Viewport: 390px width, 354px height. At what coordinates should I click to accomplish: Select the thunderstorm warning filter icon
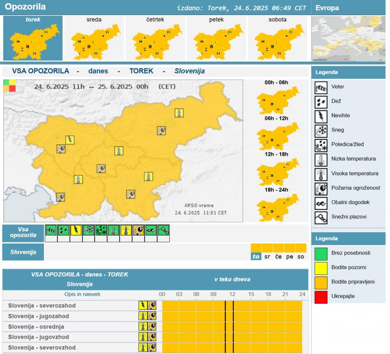76,231
